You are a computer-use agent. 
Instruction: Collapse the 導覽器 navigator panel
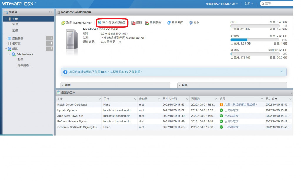pyautogui.click(x=50, y=12)
